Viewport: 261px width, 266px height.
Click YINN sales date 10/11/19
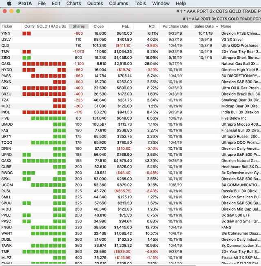tap(206, 33)
